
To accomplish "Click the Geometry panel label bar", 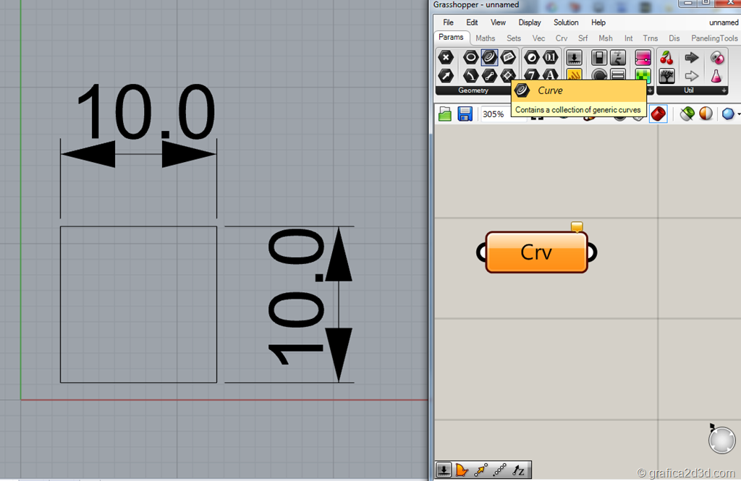I will [x=473, y=91].
